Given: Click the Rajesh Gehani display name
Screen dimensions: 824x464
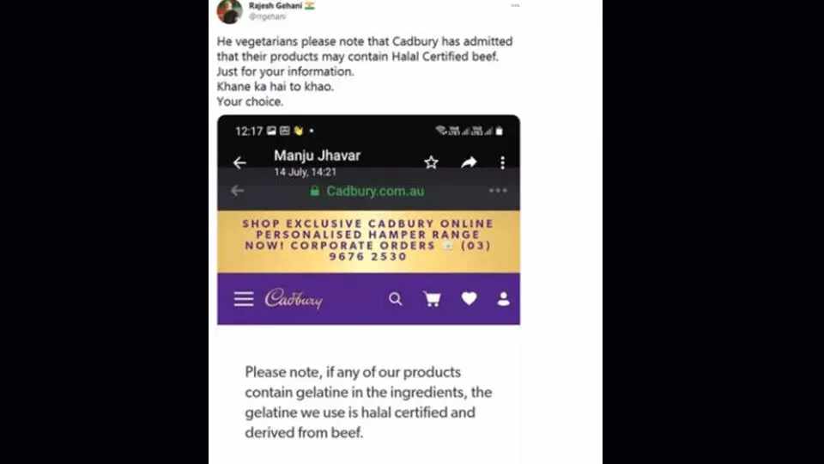Looking at the screenshot, I should click(276, 6).
